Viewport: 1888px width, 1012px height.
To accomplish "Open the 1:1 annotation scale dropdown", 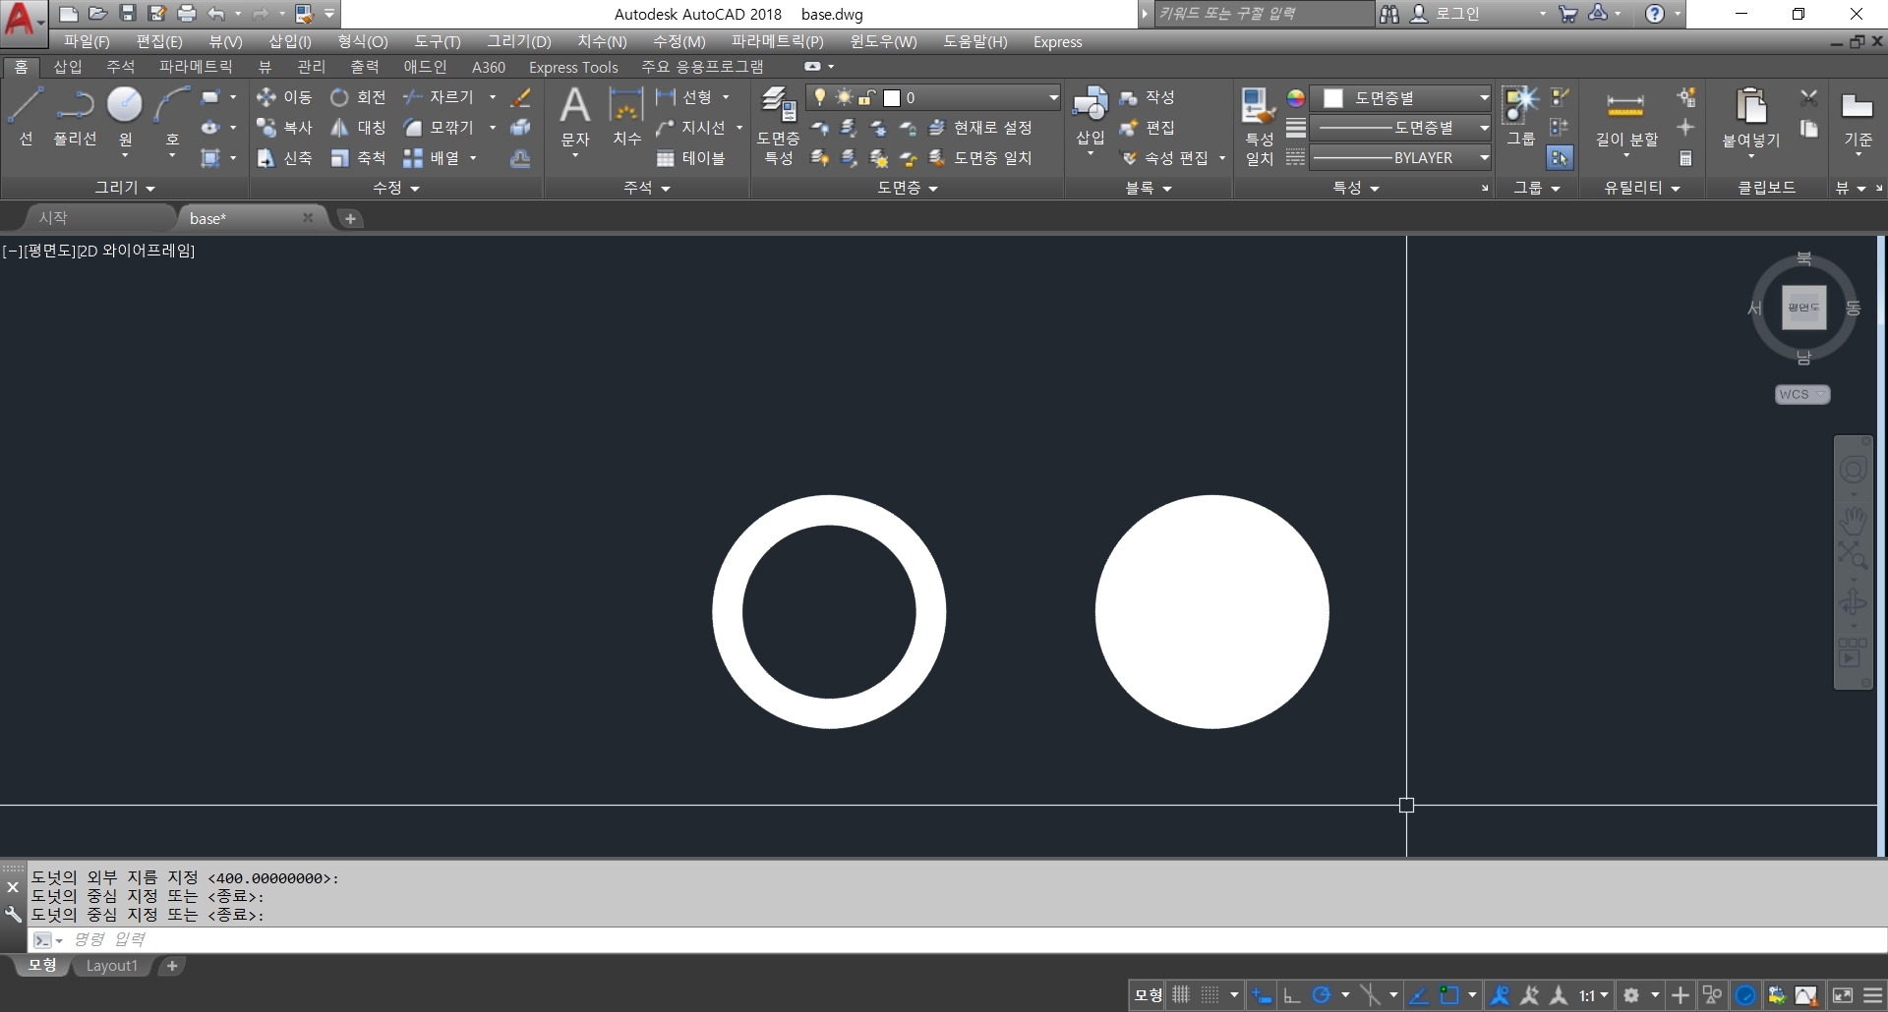I will (x=1594, y=994).
